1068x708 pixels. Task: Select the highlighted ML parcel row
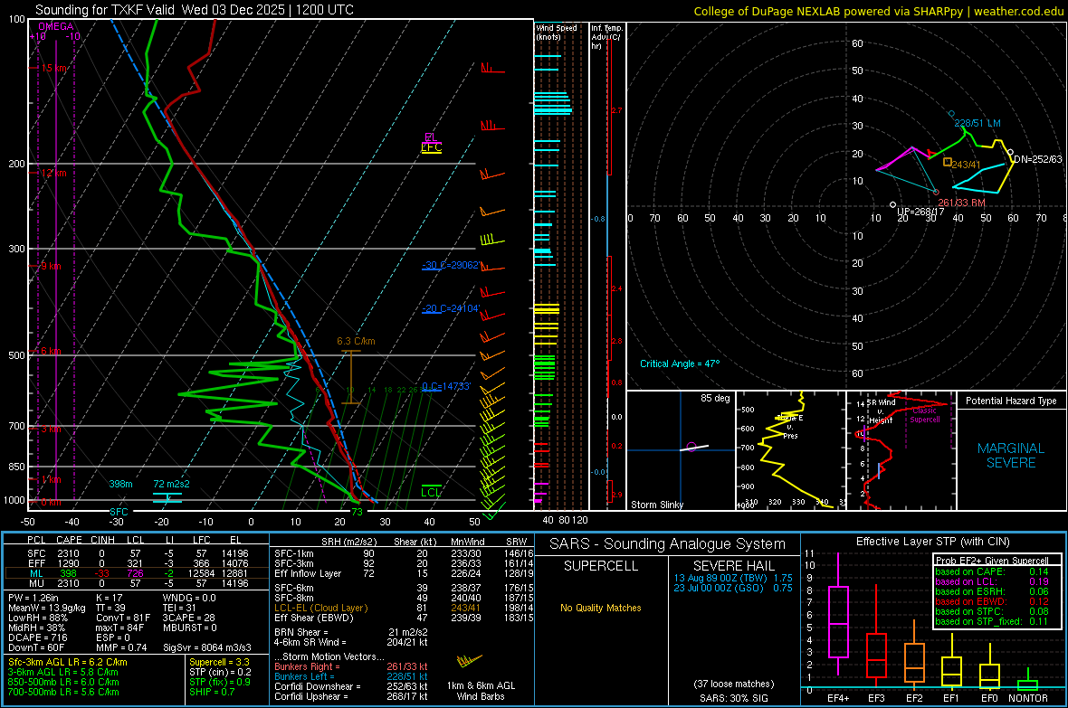[x=137, y=573]
